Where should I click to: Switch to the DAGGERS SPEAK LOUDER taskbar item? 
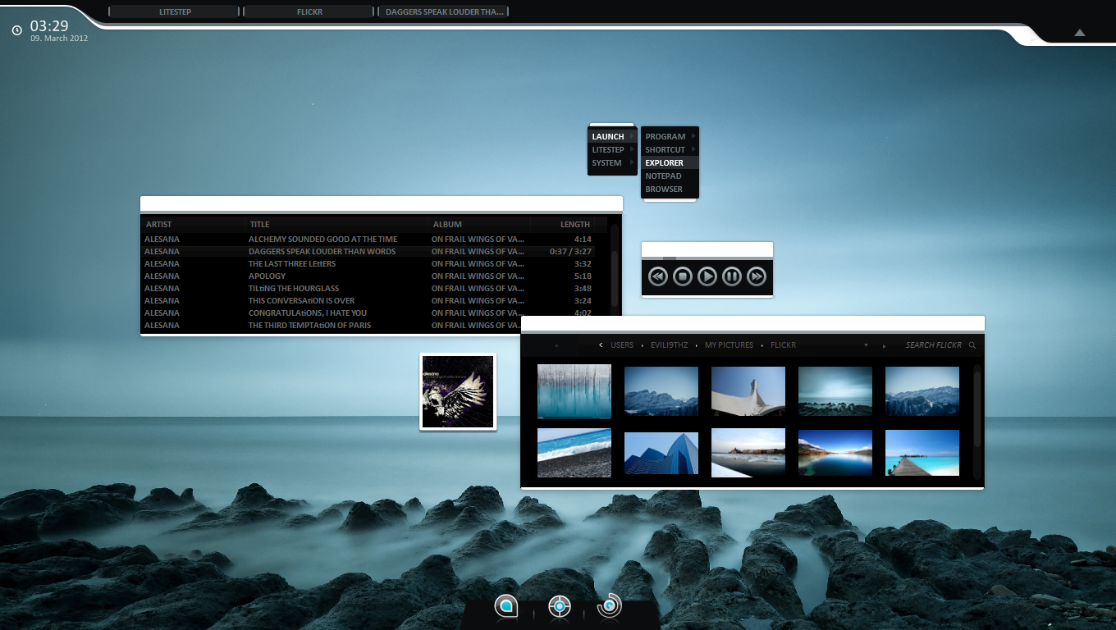point(443,12)
